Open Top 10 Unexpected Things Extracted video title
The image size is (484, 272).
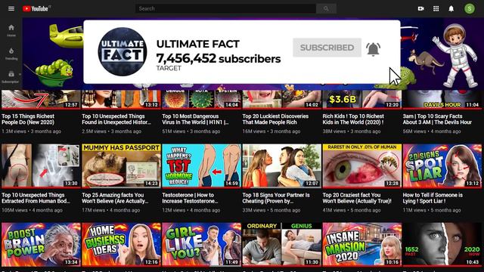click(x=36, y=198)
